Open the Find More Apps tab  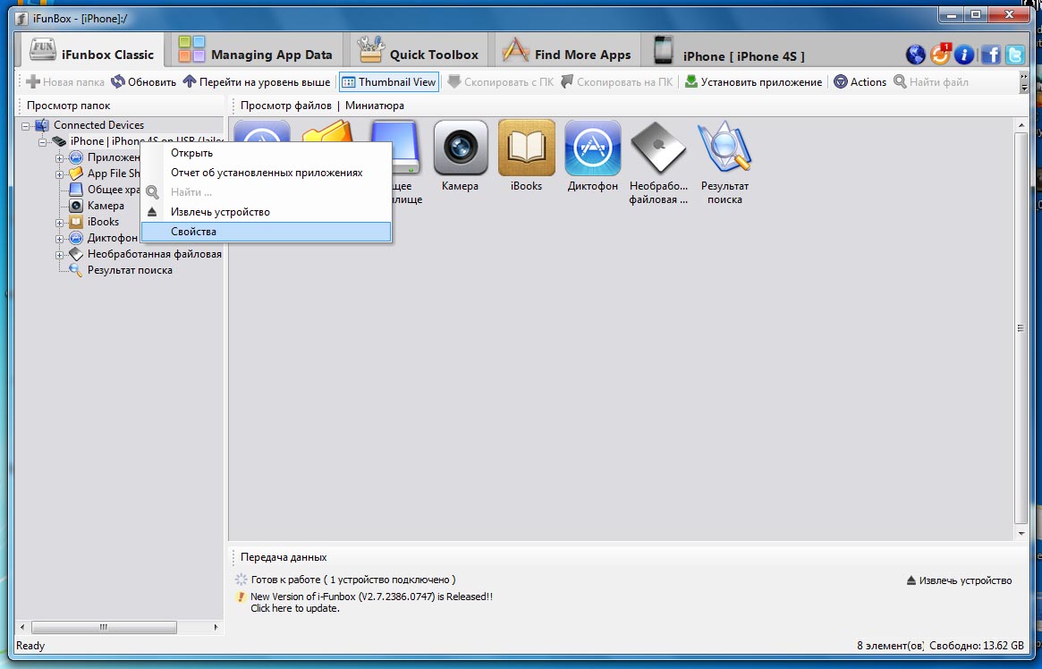tap(566, 52)
